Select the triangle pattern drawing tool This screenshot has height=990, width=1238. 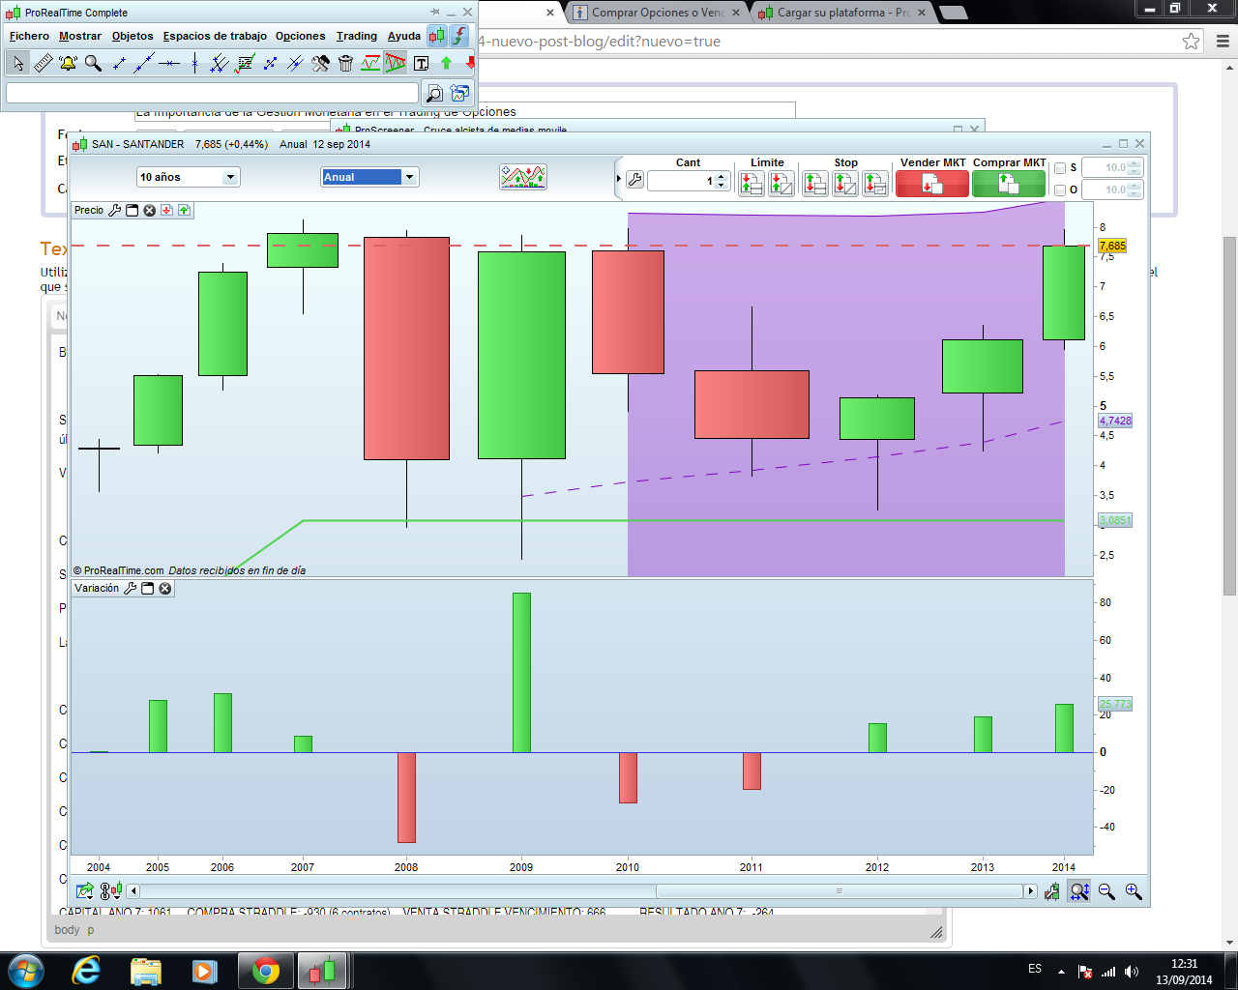pyautogui.click(x=396, y=64)
